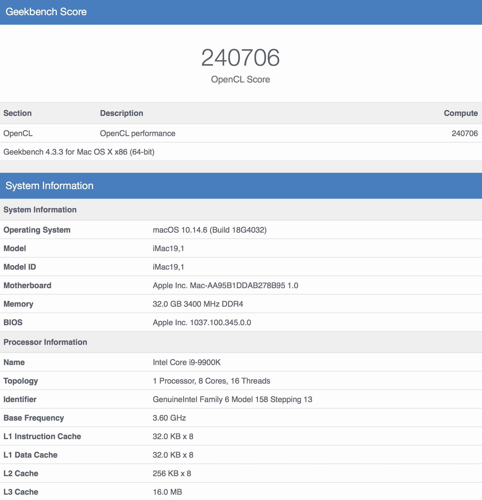Select the "3.60 GHz" frequency value
The width and height of the screenshot is (482, 500).
point(169,418)
